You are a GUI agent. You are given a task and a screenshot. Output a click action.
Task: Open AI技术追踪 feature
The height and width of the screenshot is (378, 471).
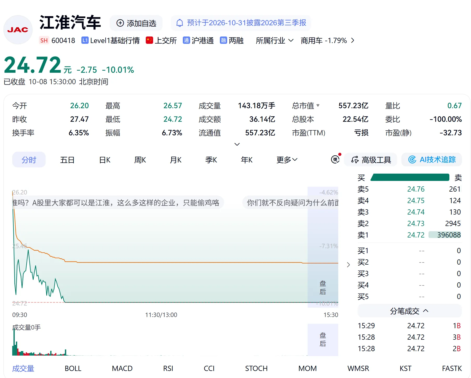click(x=432, y=160)
